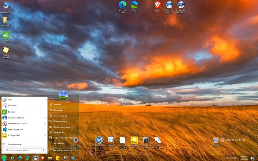Select the Catsxp browser desktop shortcut

click(134, 6)
